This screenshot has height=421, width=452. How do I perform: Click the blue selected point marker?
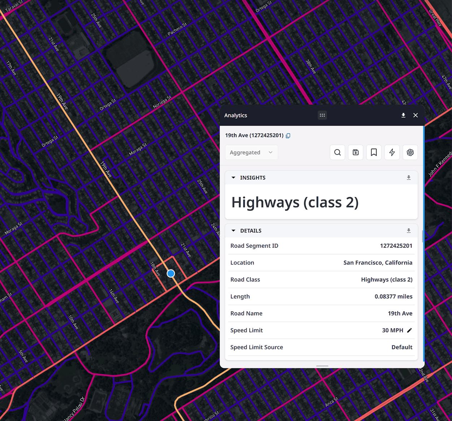pyautogui.click(x=171, y=274)
